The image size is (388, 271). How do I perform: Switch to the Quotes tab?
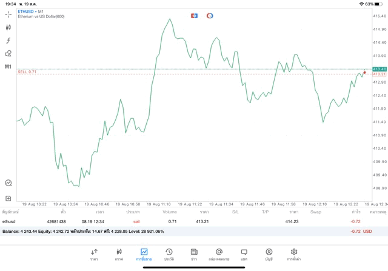click(x=94, y=254)
